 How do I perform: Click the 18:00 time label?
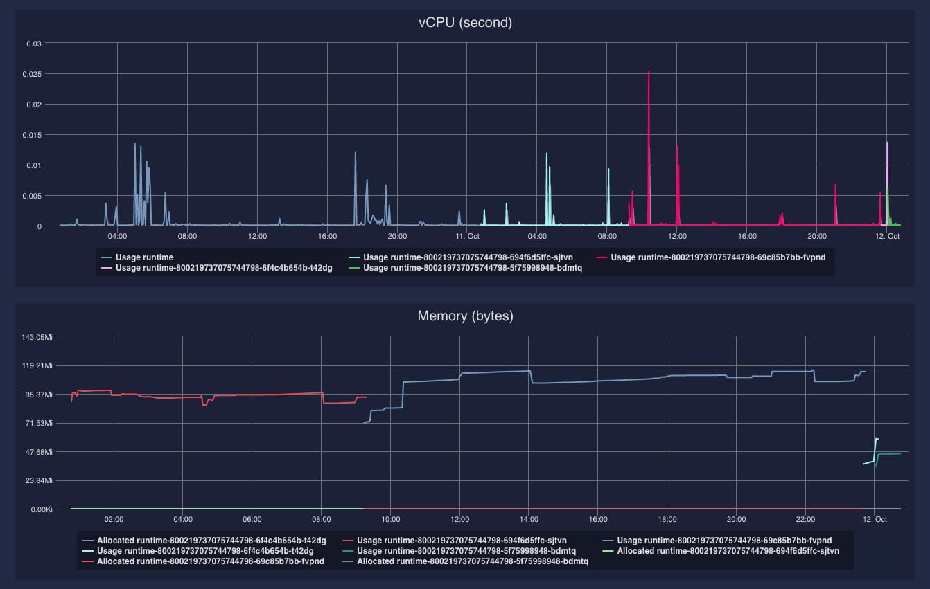click(x=667, y=518)
